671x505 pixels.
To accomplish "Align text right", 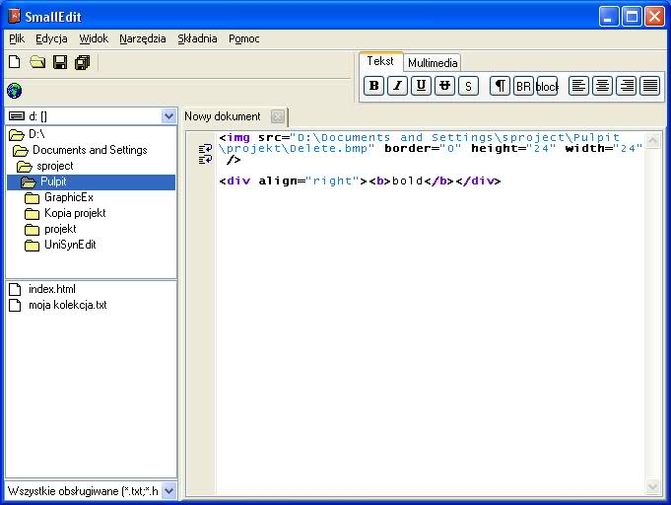I will coord(626,86).
